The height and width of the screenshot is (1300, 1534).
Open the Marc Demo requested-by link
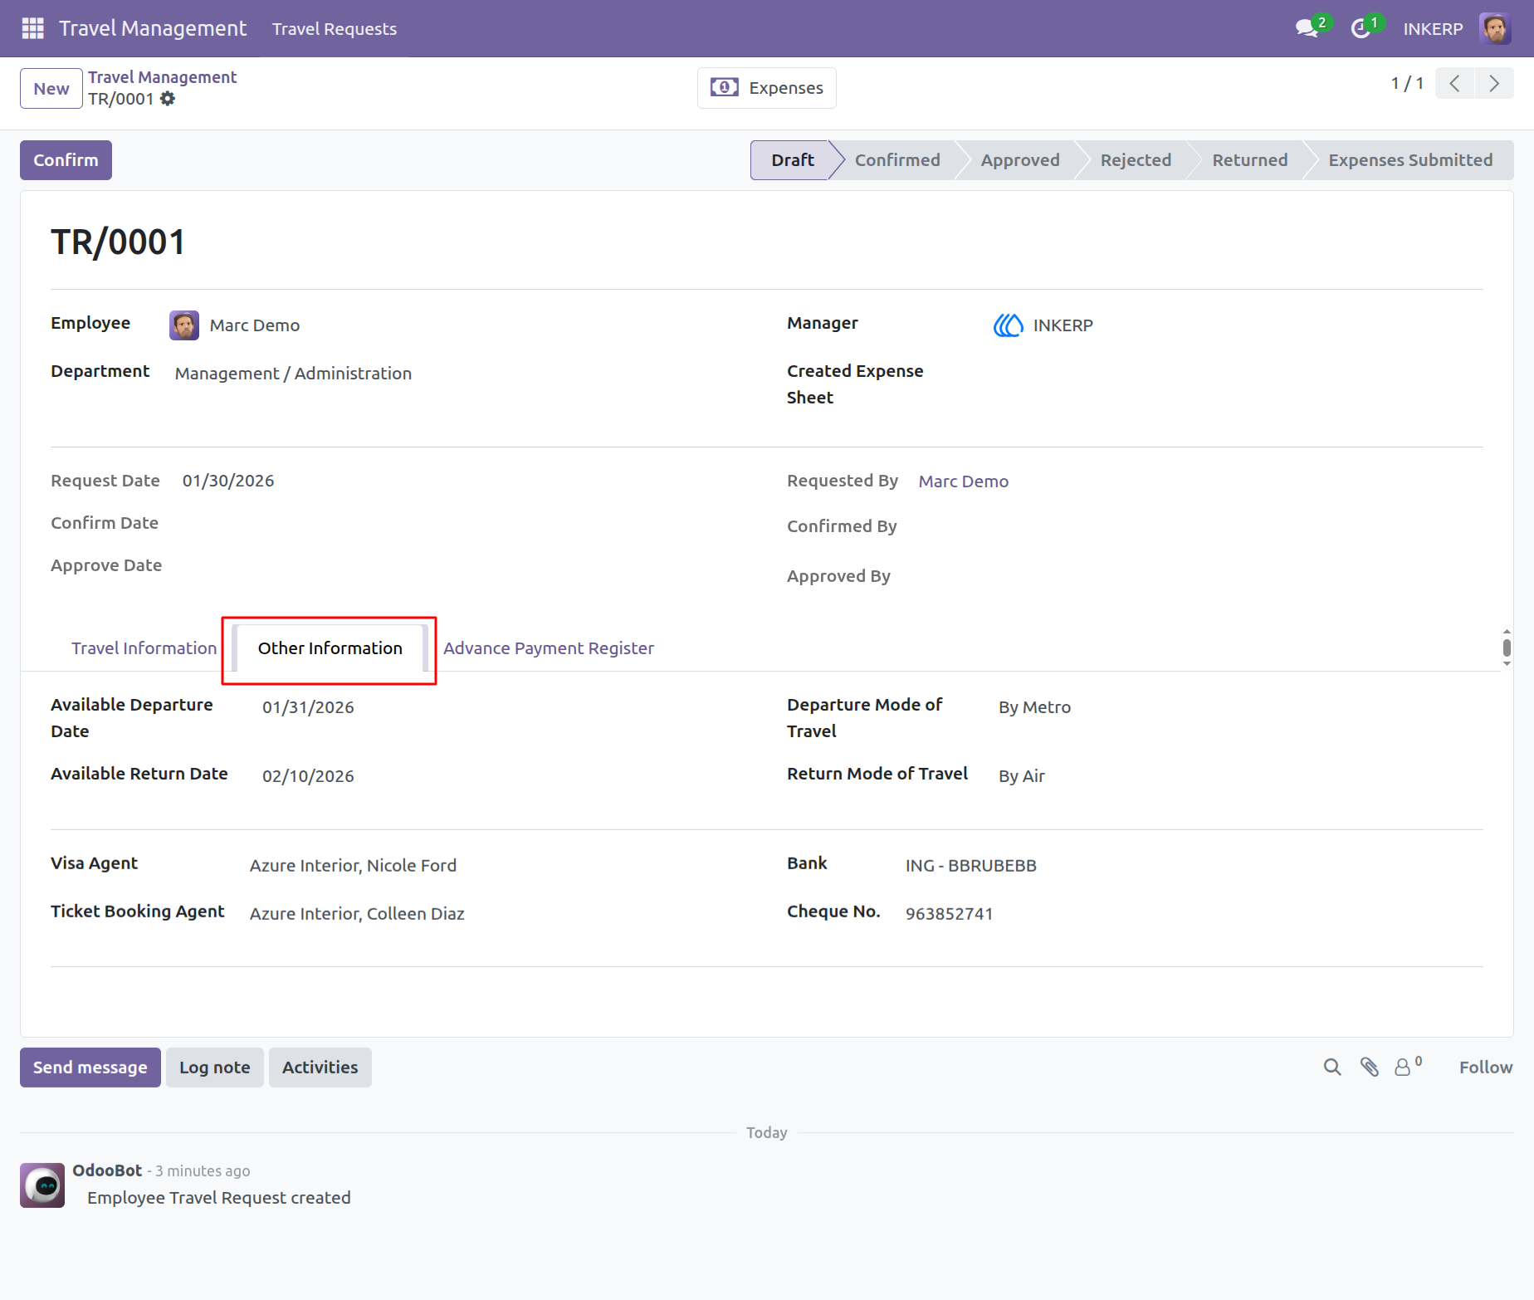pyautogui.click(x=963, y=481)
